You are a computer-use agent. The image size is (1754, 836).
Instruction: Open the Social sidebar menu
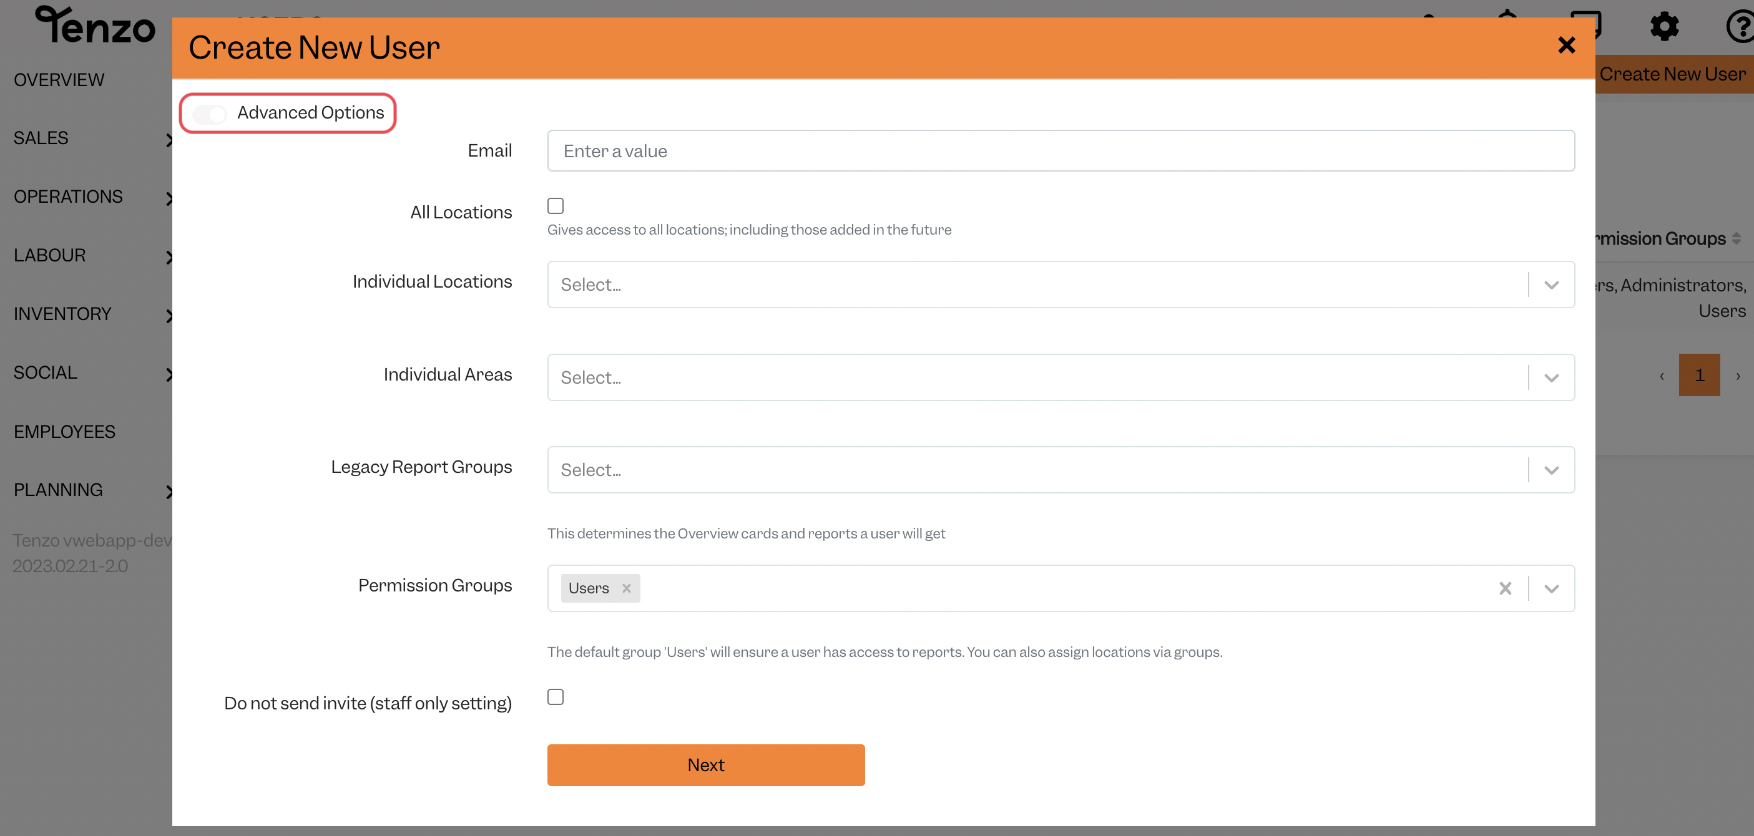pyautogui.click(x=45, y=372)
